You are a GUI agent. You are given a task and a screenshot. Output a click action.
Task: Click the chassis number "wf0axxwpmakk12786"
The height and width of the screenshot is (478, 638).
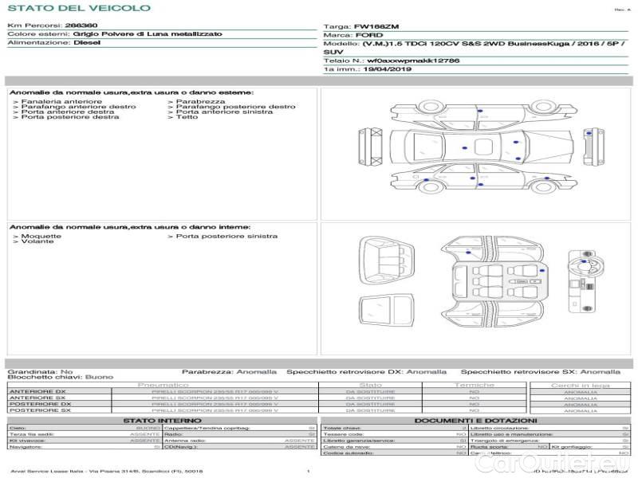(413, 61)
